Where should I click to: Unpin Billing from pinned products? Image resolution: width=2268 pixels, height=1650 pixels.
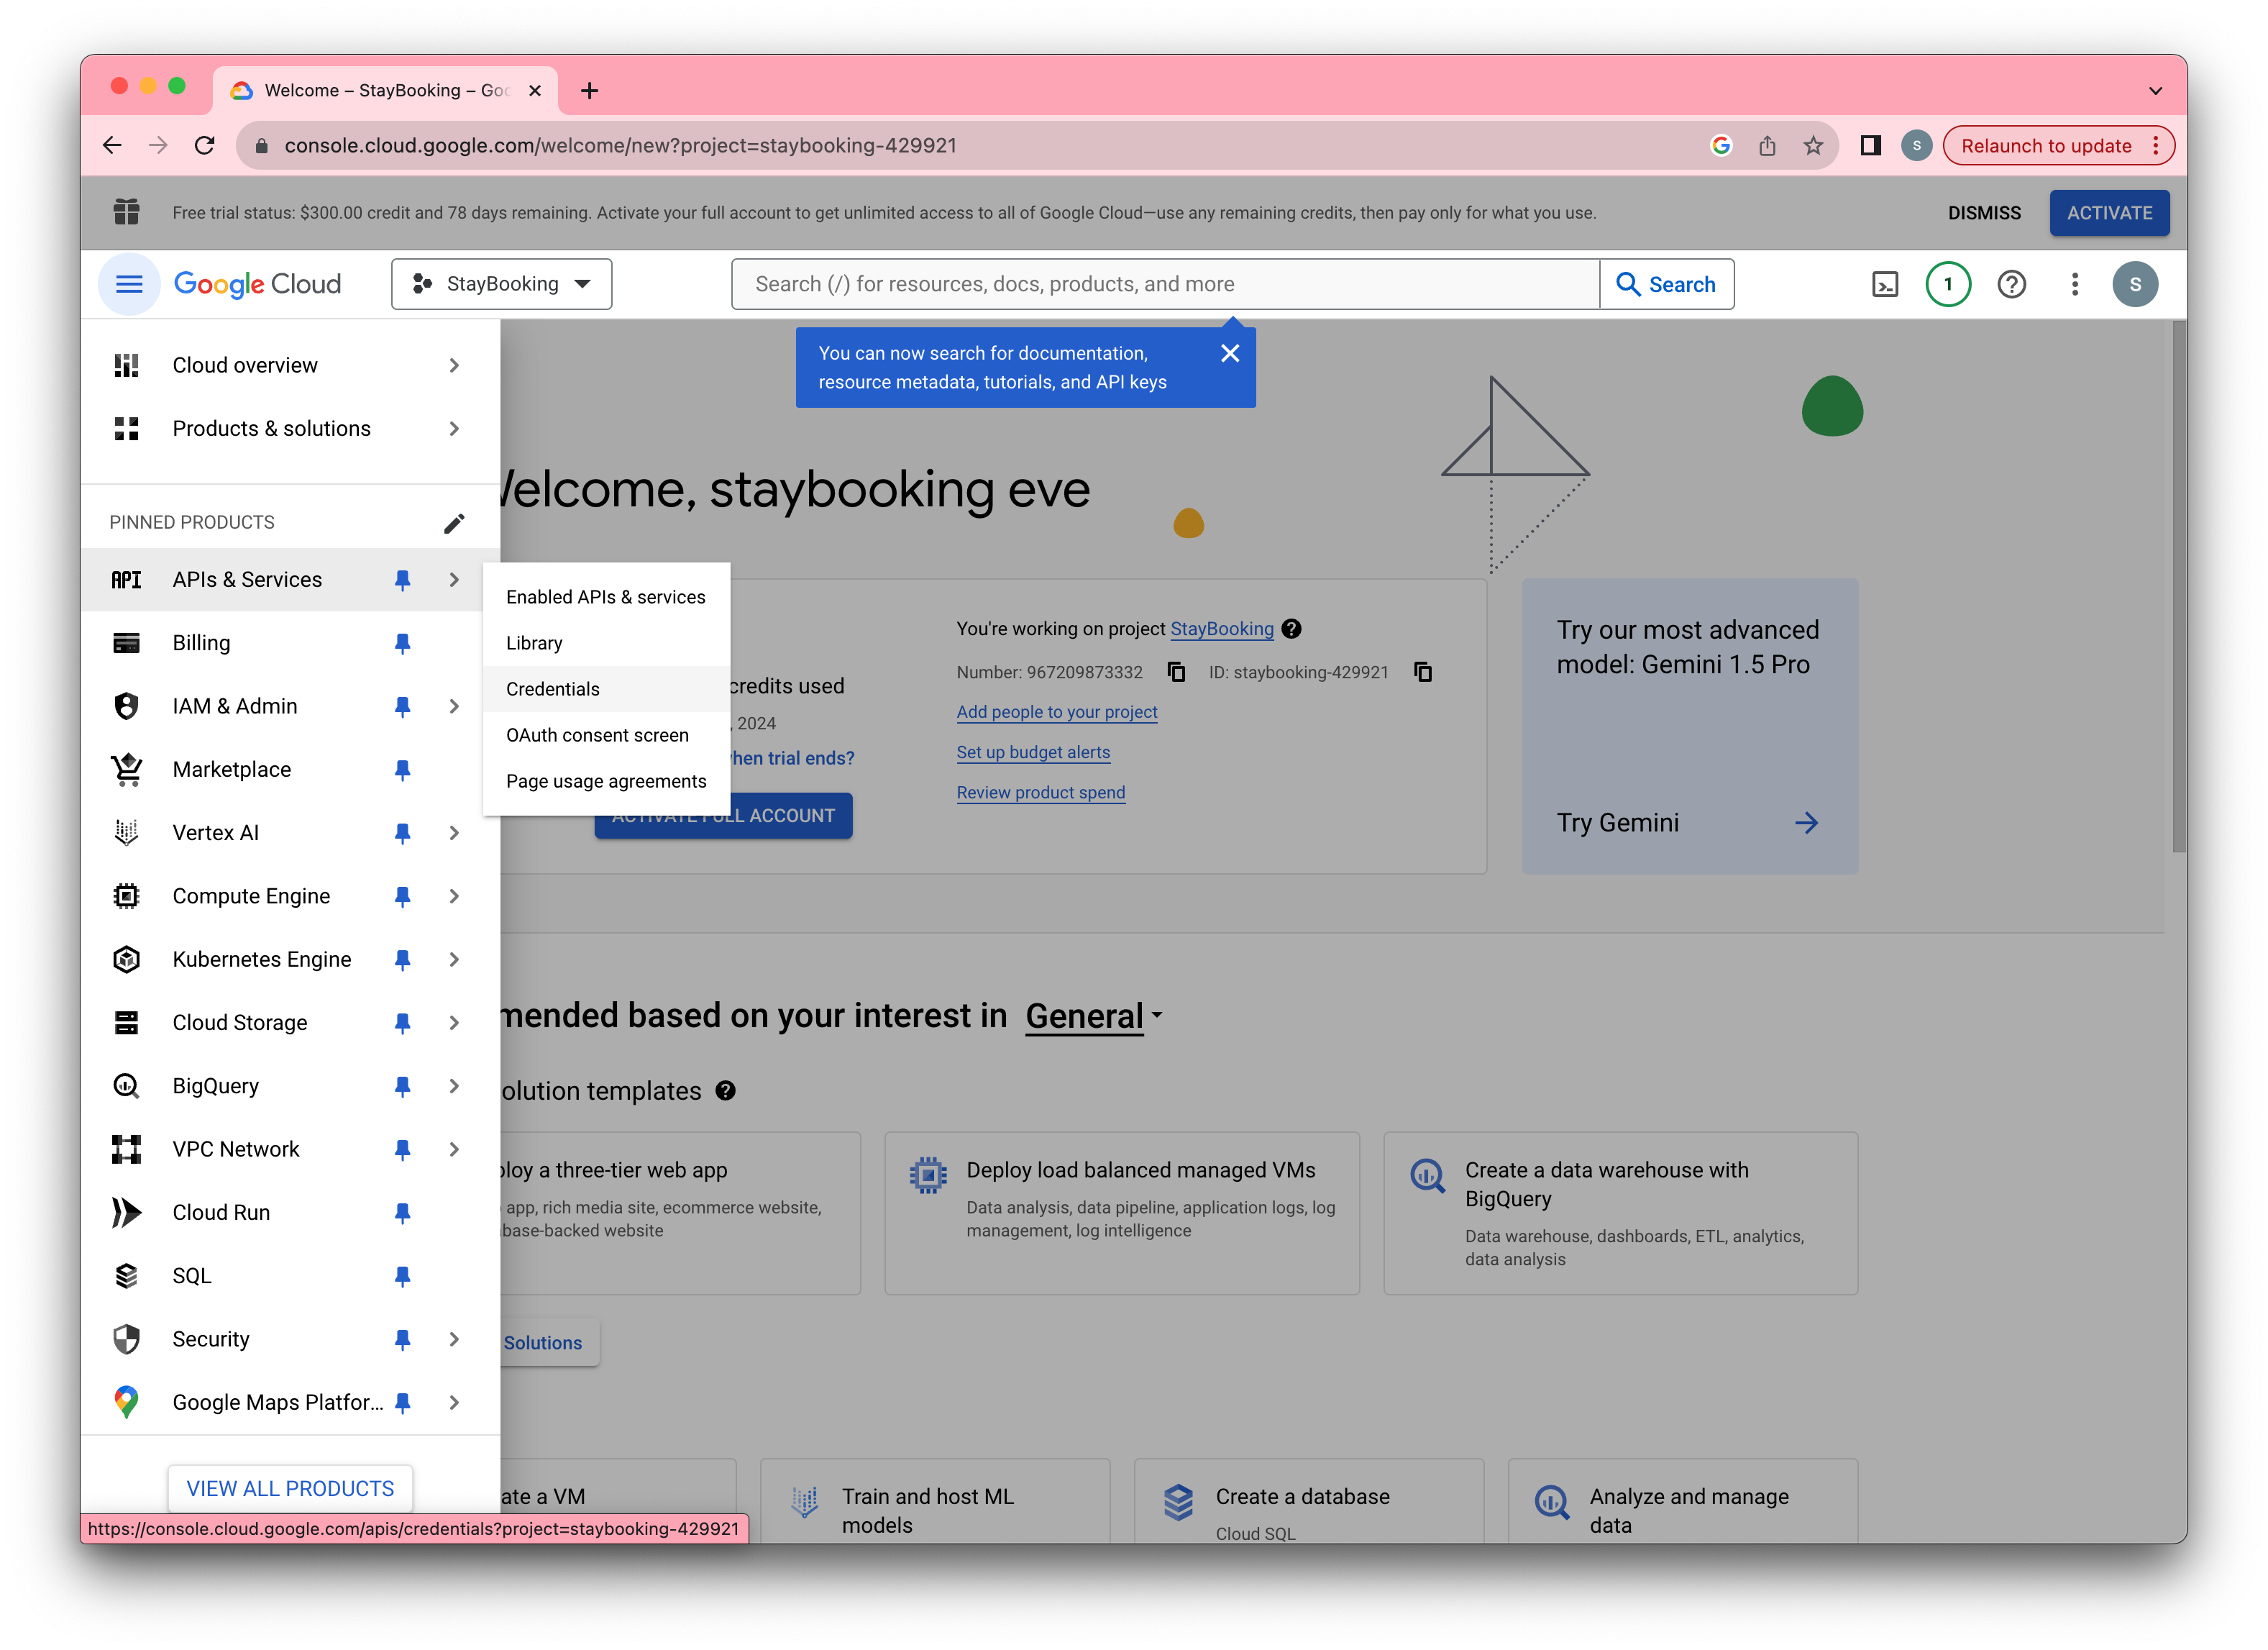click(402, 643)
